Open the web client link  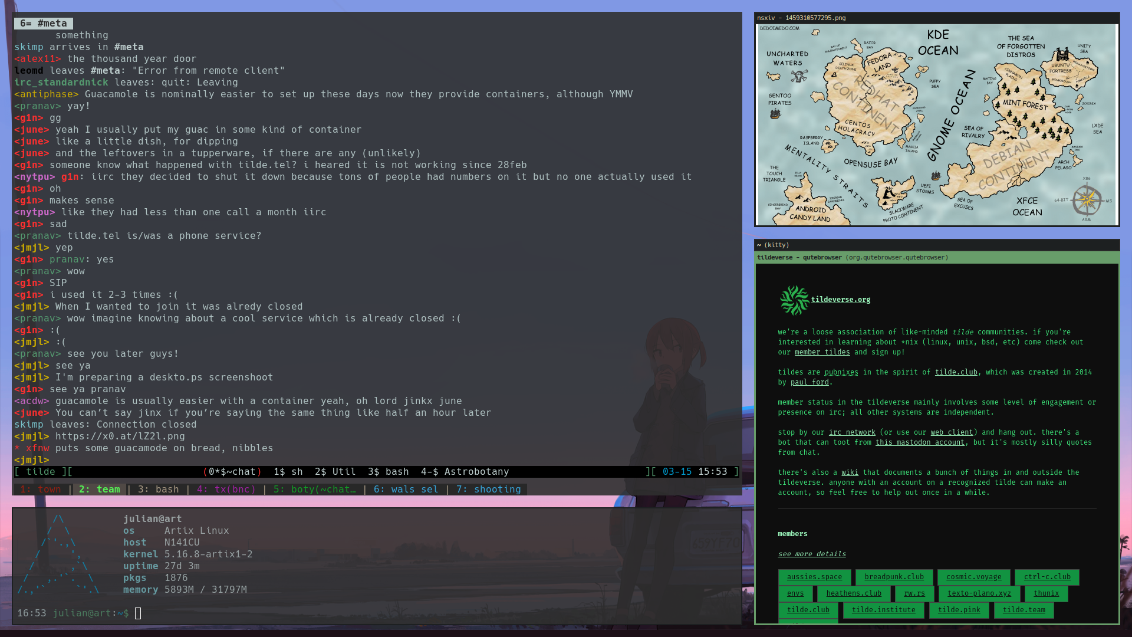952,432
